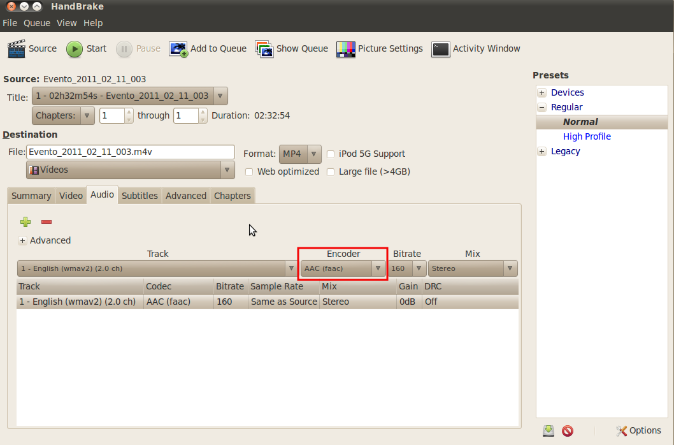The height and width of the screenshot is (445, 674).
Task: Open the Title dropdown
Action: click(130, 96)
